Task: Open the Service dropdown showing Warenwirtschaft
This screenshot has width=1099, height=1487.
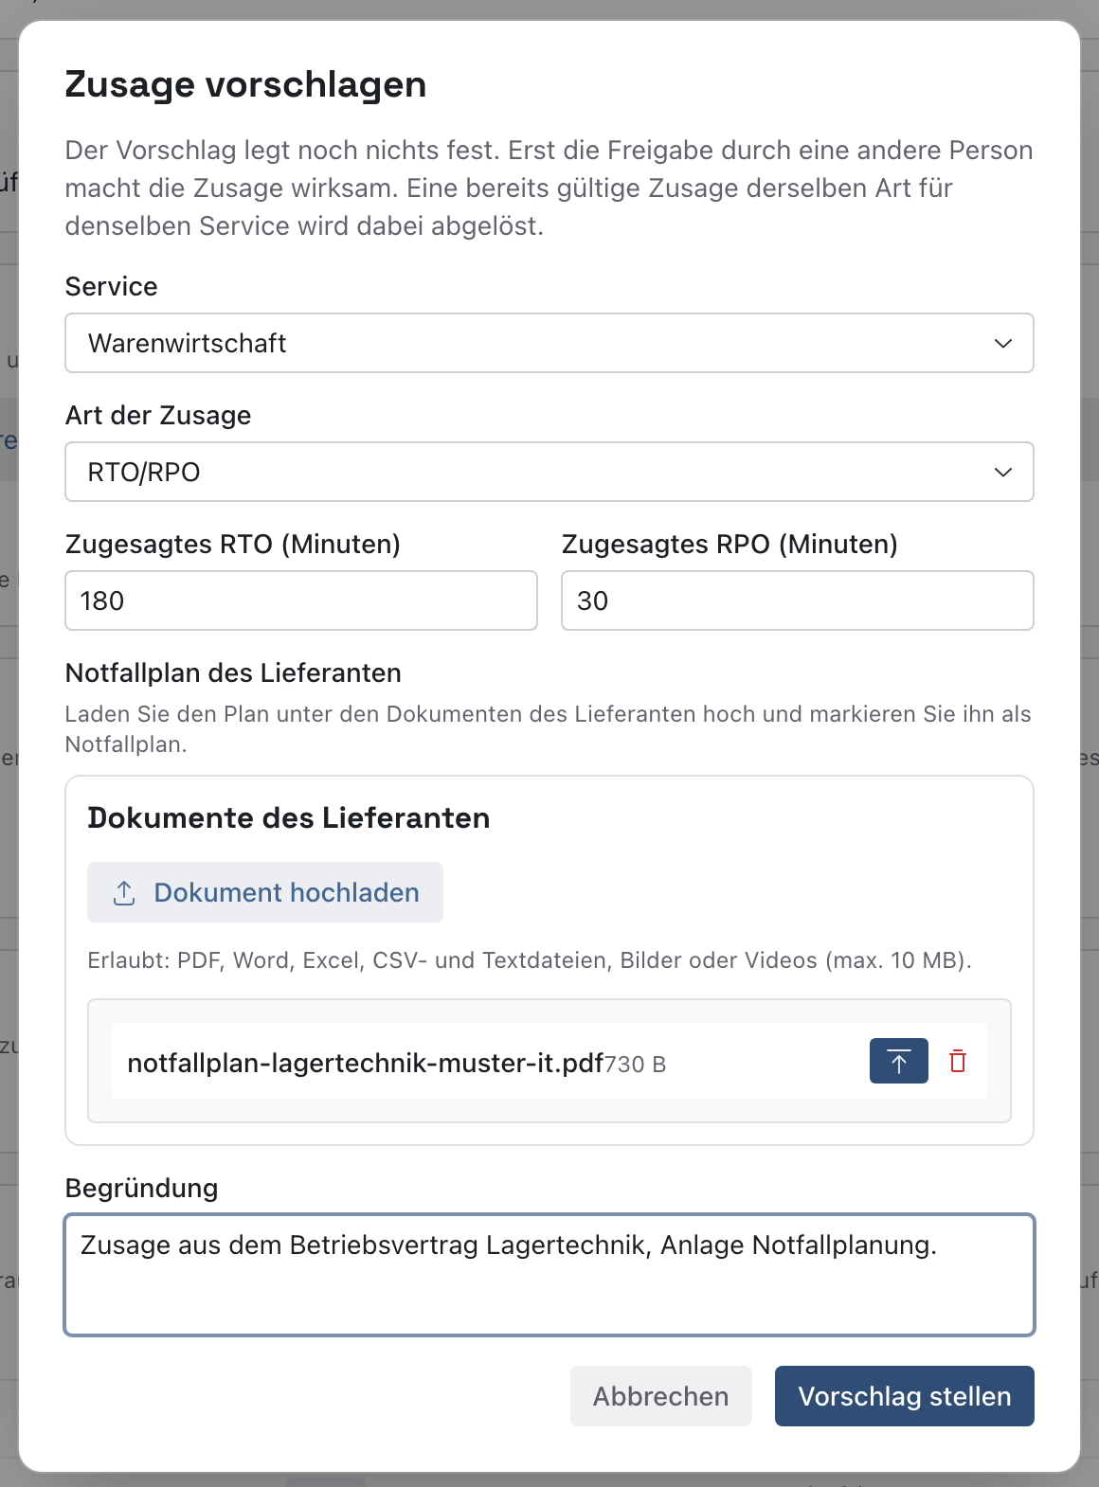Action: pos(549,343)
